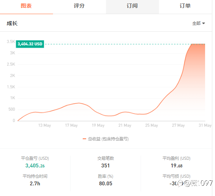Click the 2.5K y-axis label
215x196 pixels.
tap(11, 64)
